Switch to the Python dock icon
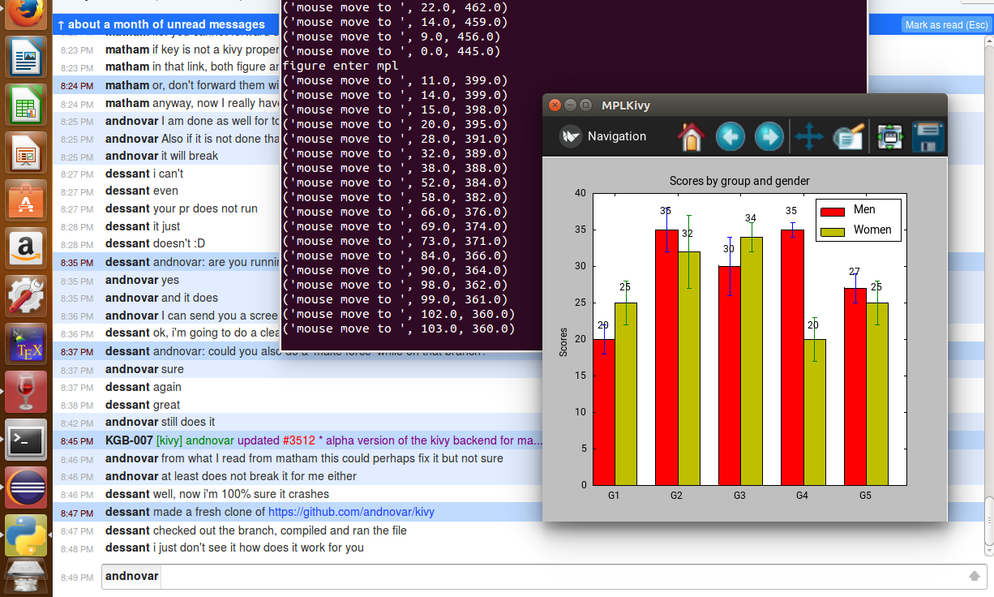The image size is (994, 597). coord(26,535)
